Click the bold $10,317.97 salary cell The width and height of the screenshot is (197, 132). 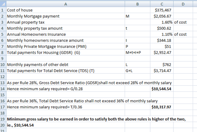(x=162, y=107)
